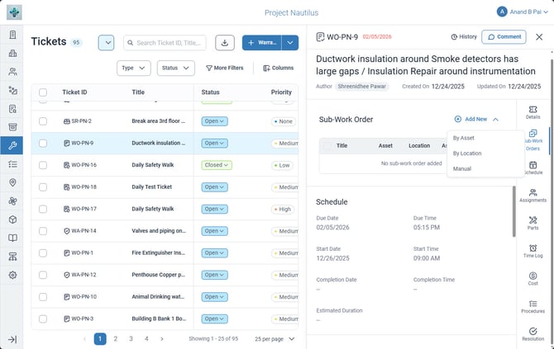
Task: Open the History clock link
Action: coord(464,36)
